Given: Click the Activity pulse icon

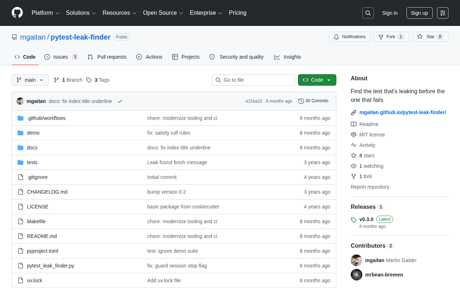Looking at the screenshot, I should click(x=354, y=145).
